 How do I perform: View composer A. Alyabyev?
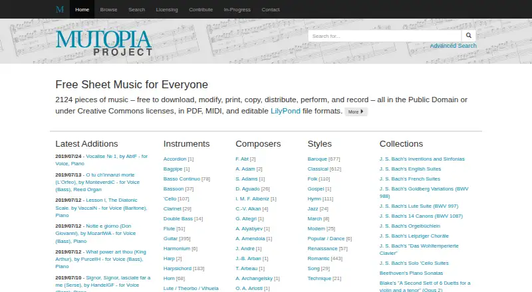(x=249, y=229)
